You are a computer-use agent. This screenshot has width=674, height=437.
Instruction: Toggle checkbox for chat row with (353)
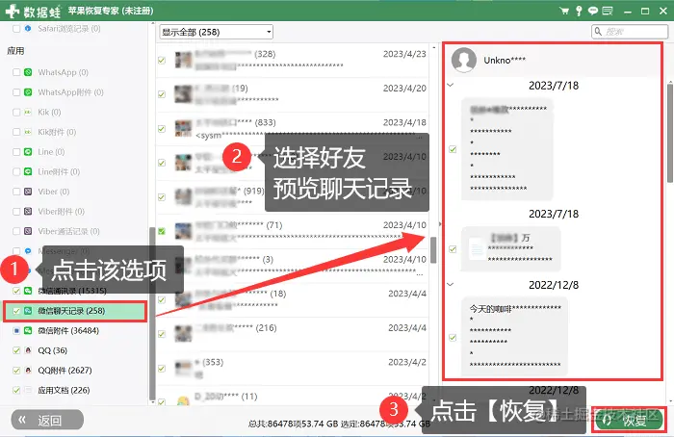click(x=162, y=369)
